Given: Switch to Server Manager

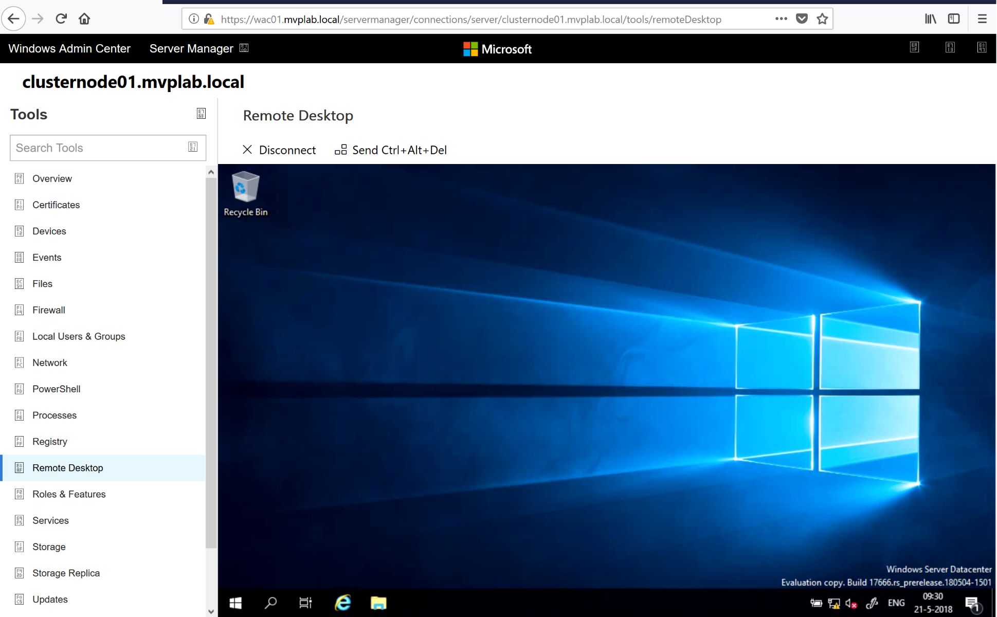Looking at the screenshot, I should click(x=191, y=48).
